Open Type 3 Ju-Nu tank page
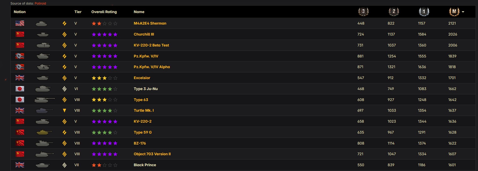 tap(146, 89)
